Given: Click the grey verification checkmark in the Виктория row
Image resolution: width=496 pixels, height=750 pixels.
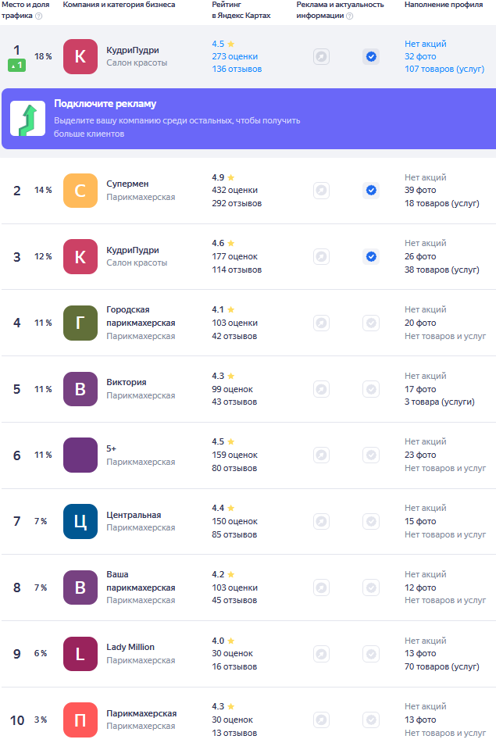Looking at the screenshot, I should [x=371, y=389].
